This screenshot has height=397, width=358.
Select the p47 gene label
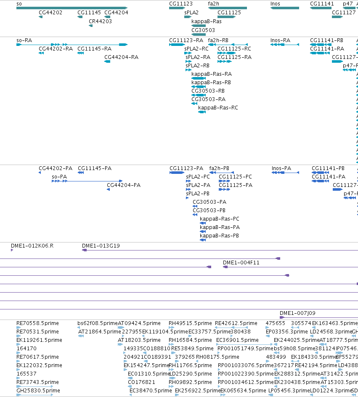point(347,3)
